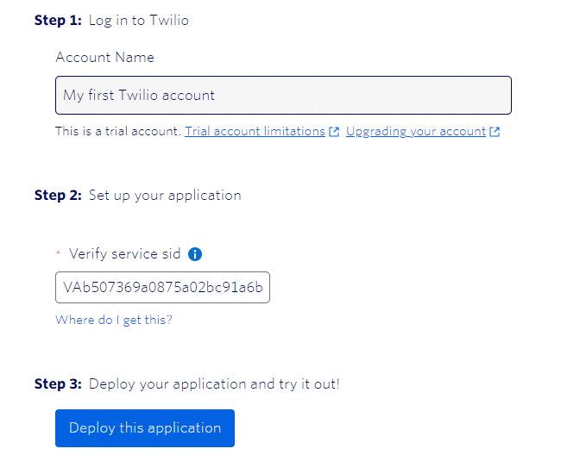This screenshot has width=561, height=455.
Task: Click the My first Twilio account value text
Action: coord(139,96)
